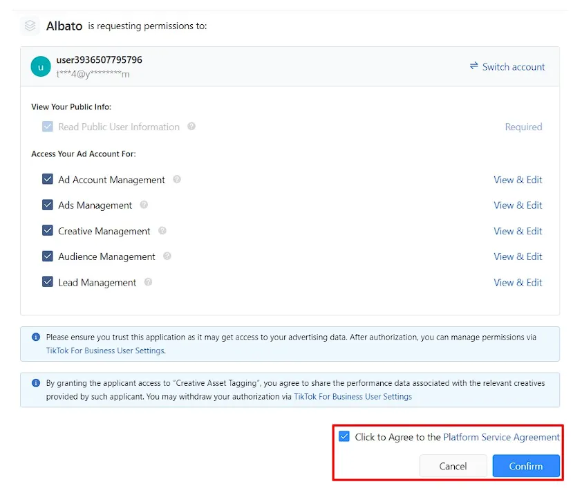The image size is (582, 493).
Task: Click info icon in the advertising data notice
Action: [x=36, y=337]
